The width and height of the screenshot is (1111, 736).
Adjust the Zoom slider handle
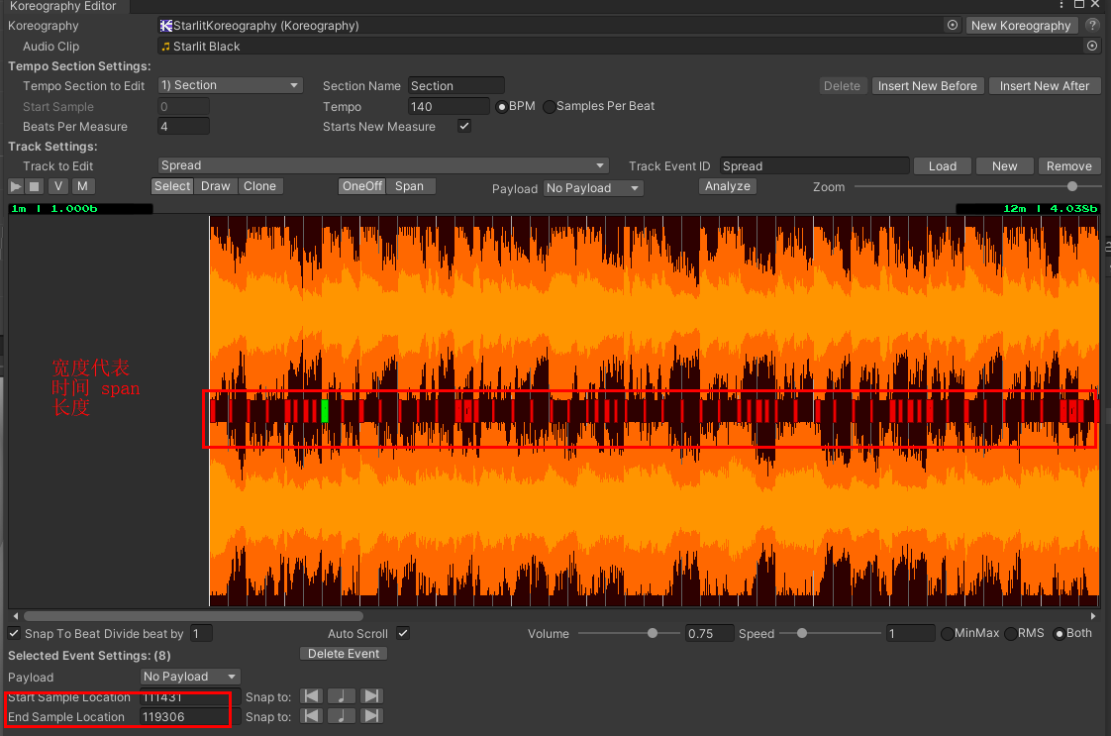point(1072,186)
